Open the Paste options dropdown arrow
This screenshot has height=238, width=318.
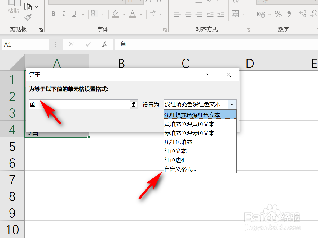pyautogui.click(x=14, y=18)
